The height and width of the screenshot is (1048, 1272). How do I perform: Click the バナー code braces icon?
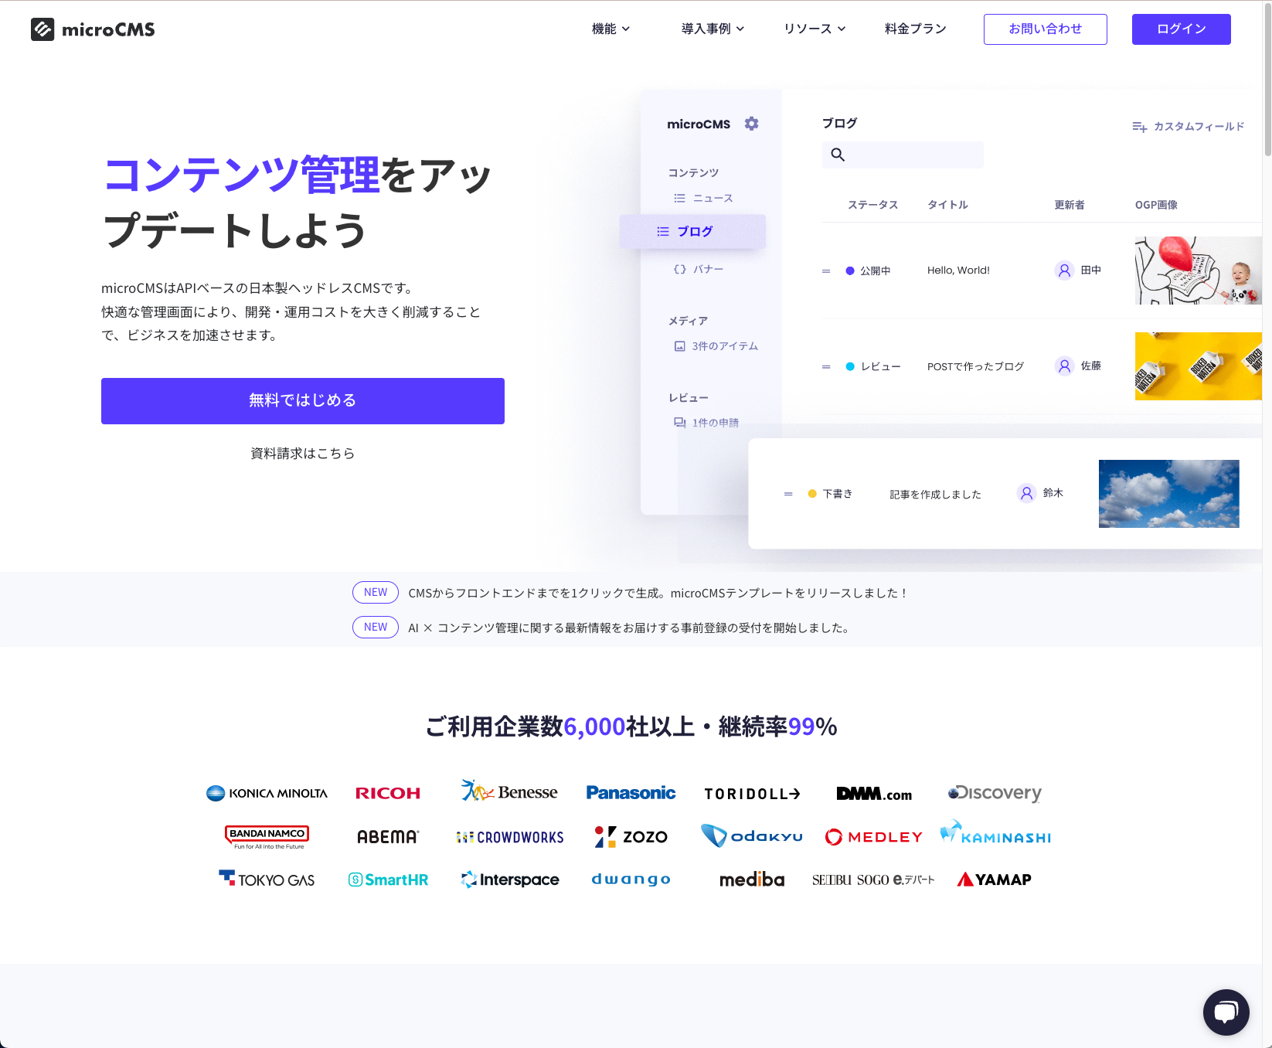[680, 269]
